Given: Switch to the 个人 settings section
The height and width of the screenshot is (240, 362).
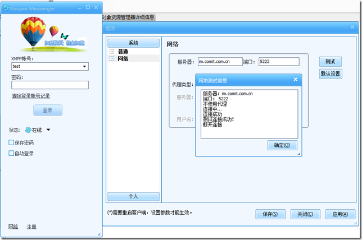Looking at the screenshot, I should [133, 196].
